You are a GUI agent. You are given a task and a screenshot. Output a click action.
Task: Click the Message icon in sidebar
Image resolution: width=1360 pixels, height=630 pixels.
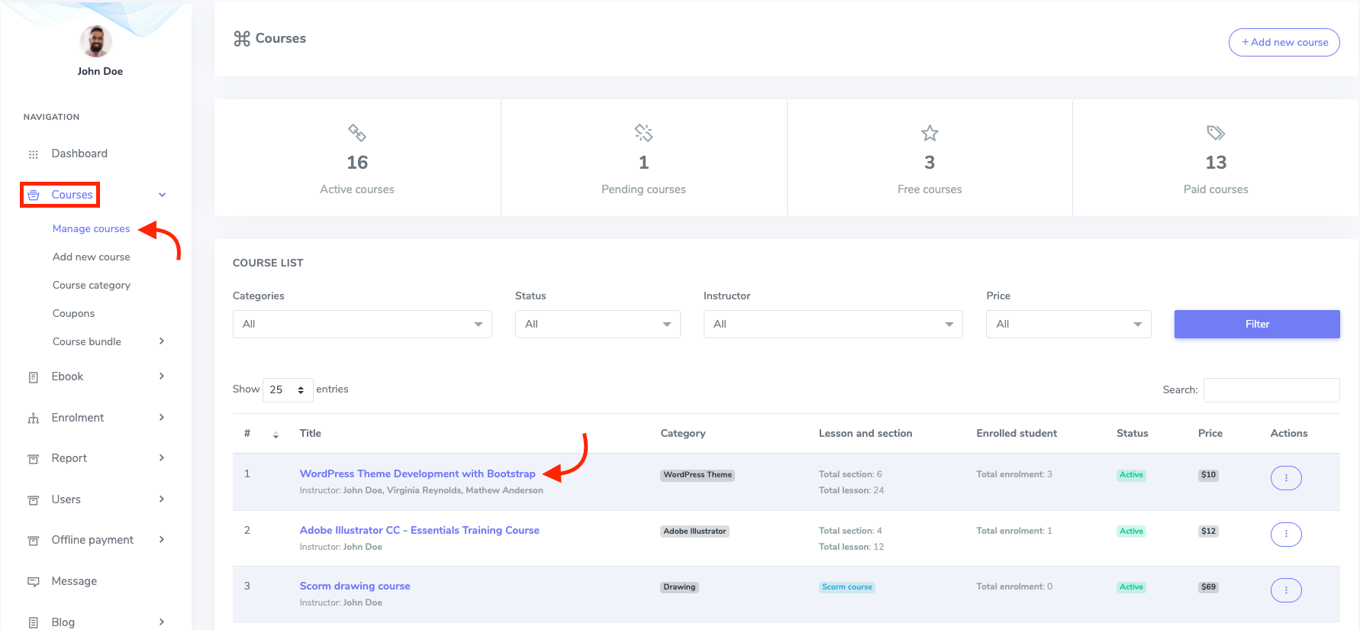pyautogui.click(x=33, y=582)
